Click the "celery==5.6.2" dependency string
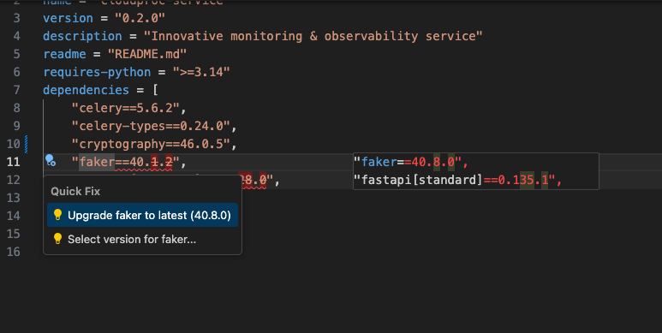This screenshot has width=662, height=333. click(x=125, y=108)
